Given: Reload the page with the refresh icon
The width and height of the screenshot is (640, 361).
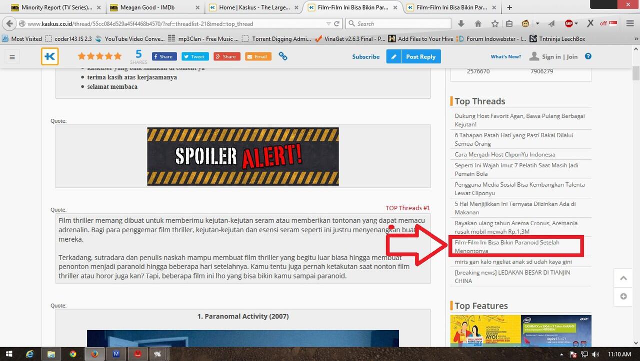Looking at the screenshot, I should [337, 23].
